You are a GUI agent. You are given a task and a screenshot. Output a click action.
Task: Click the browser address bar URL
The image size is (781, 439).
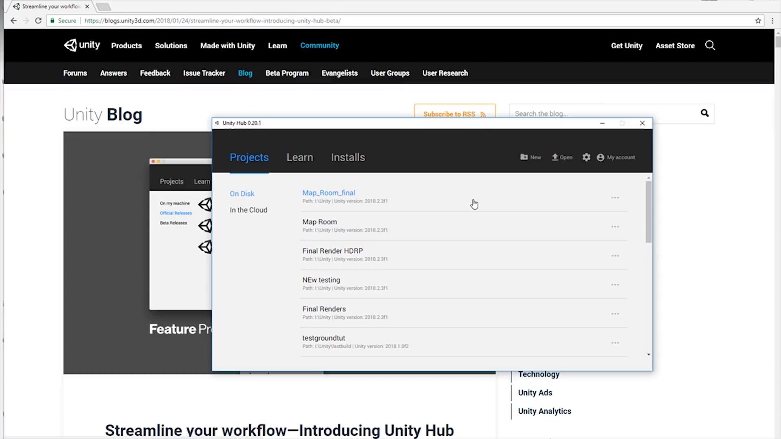tap(212, 20)
